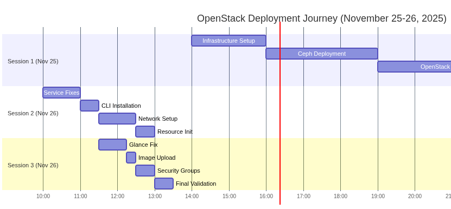Click the Session 1 (Nov 25) section label
The height and width of the screenshot is (209, 451).
pos(33,61)
